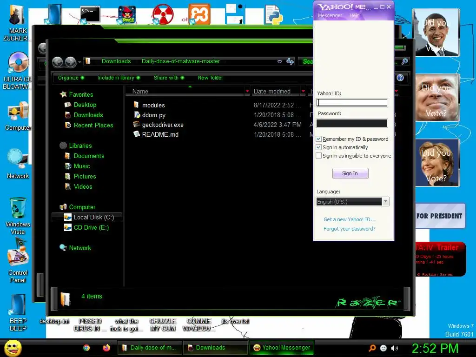The image size is (476, 357).
Task: Enable Sign in as invisible to everyone
Action: 318,156
